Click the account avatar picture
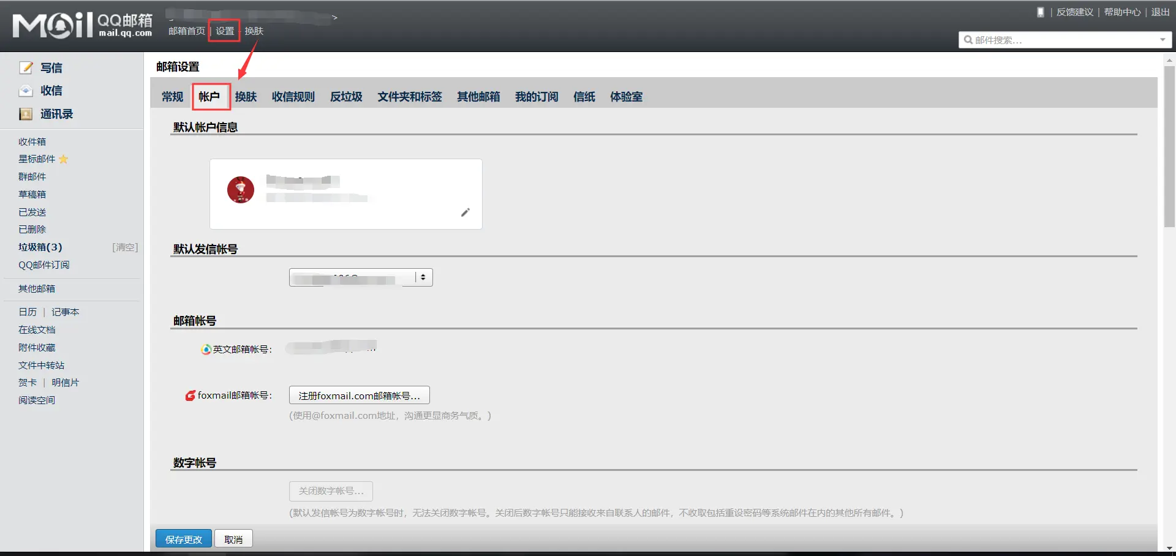 241,190
